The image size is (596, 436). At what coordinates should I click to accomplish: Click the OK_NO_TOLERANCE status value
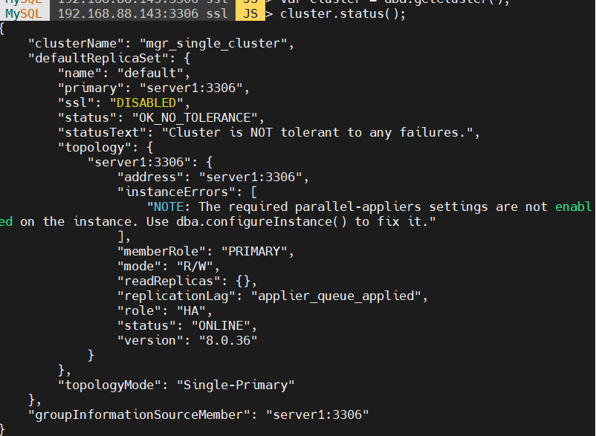[x=195, y=118]
